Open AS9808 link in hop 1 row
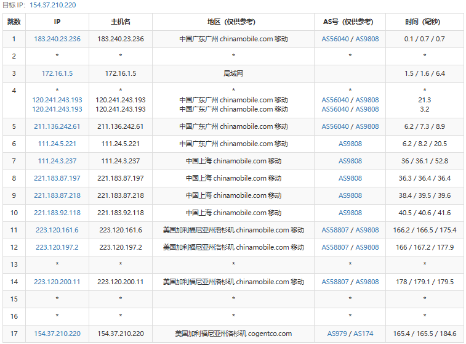466x344 pixels. click(x=367, y=39)
